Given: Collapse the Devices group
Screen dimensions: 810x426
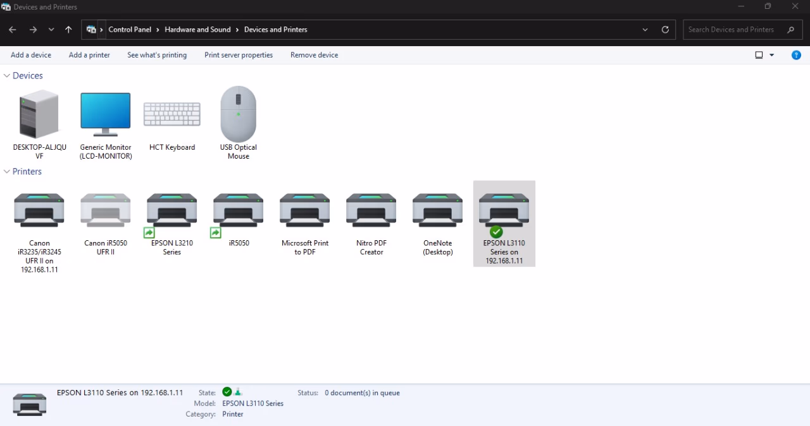Looking at the screenshot, I should click(7, 75).
